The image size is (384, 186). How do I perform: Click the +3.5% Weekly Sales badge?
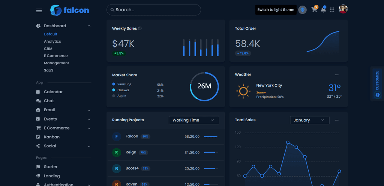click(x=119, y=53)
